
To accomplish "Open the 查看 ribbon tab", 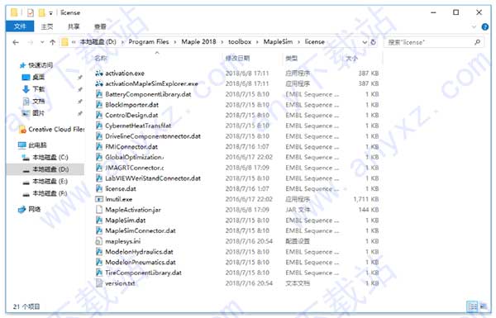I will 100,26.
